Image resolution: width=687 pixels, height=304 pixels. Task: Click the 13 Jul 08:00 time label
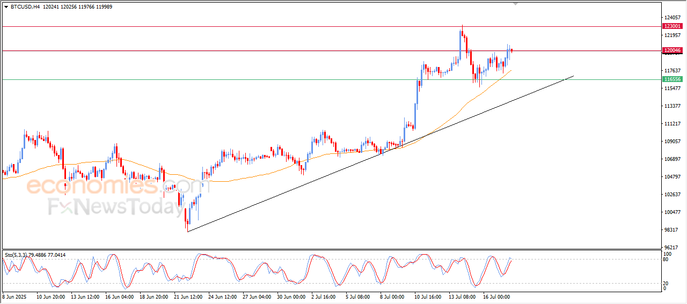click(x=463, y=296)
